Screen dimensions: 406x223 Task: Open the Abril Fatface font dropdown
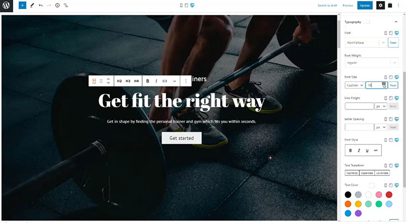tap(366, 43)
